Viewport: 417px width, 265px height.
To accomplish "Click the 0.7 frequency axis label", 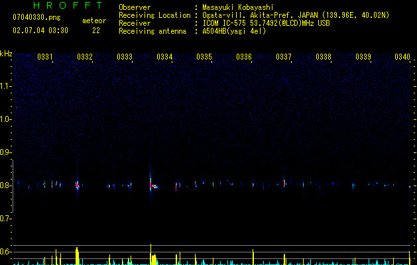I will point(5,219).
